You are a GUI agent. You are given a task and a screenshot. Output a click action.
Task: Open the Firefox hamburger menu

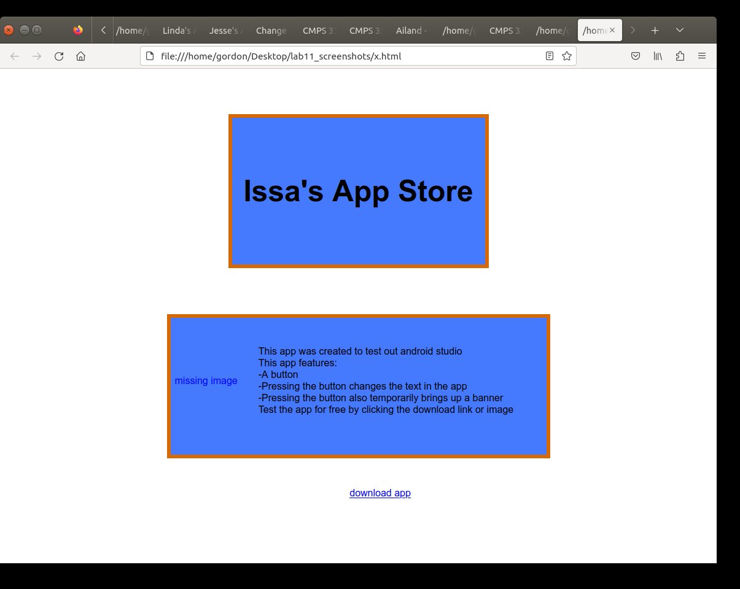[701, 56]
